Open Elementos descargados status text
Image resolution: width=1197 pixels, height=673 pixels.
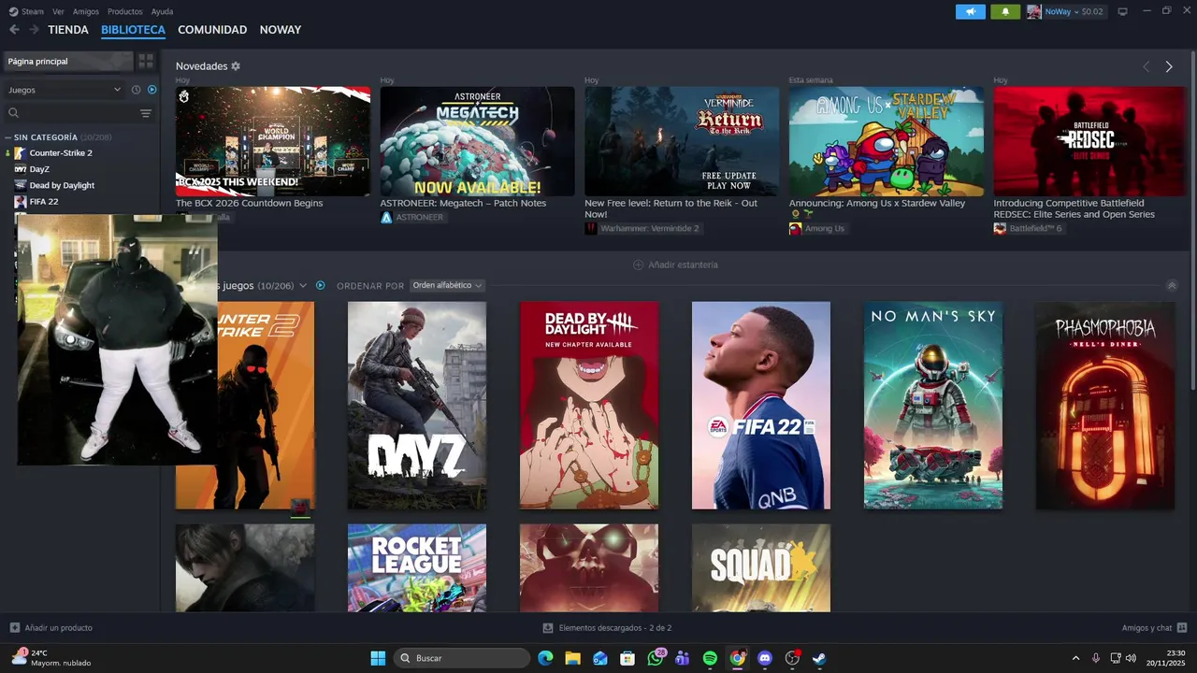[614, 628]
